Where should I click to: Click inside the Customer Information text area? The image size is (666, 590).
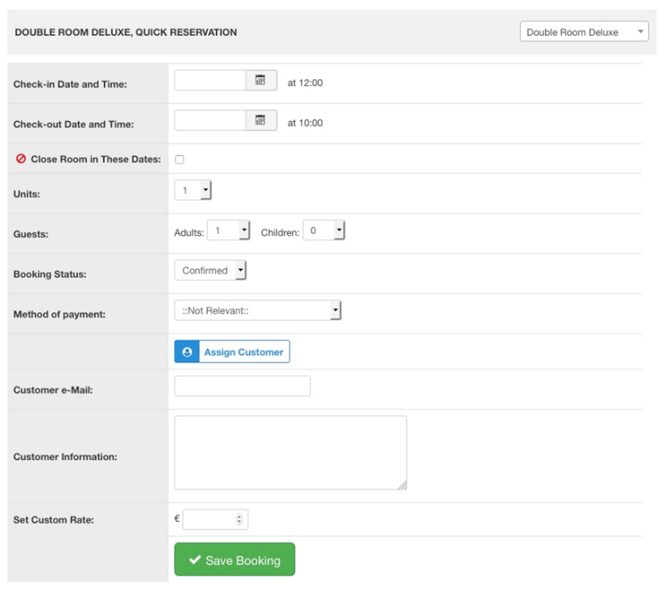(x=290, y=452)
